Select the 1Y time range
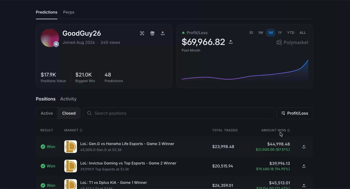 tap(280, 33)
